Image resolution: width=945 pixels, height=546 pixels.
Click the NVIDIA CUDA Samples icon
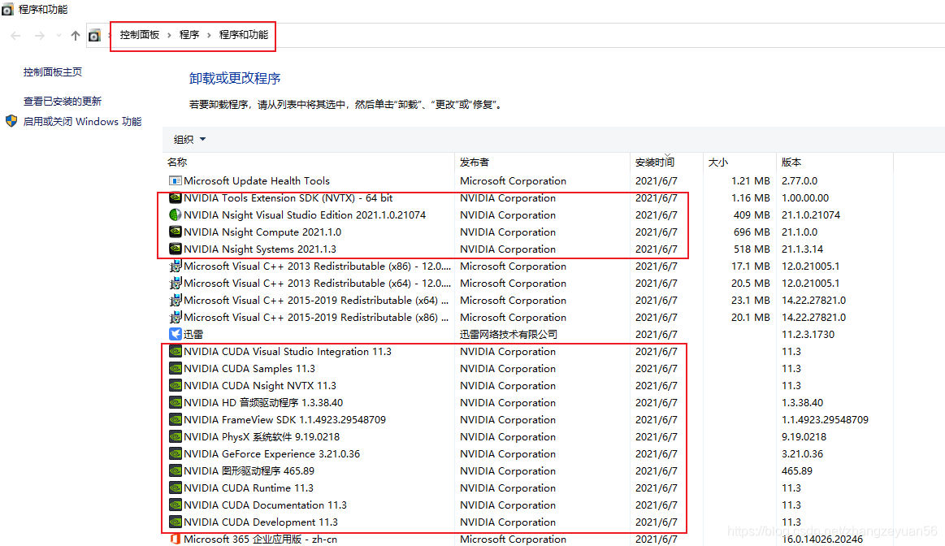tap(176, 369)
